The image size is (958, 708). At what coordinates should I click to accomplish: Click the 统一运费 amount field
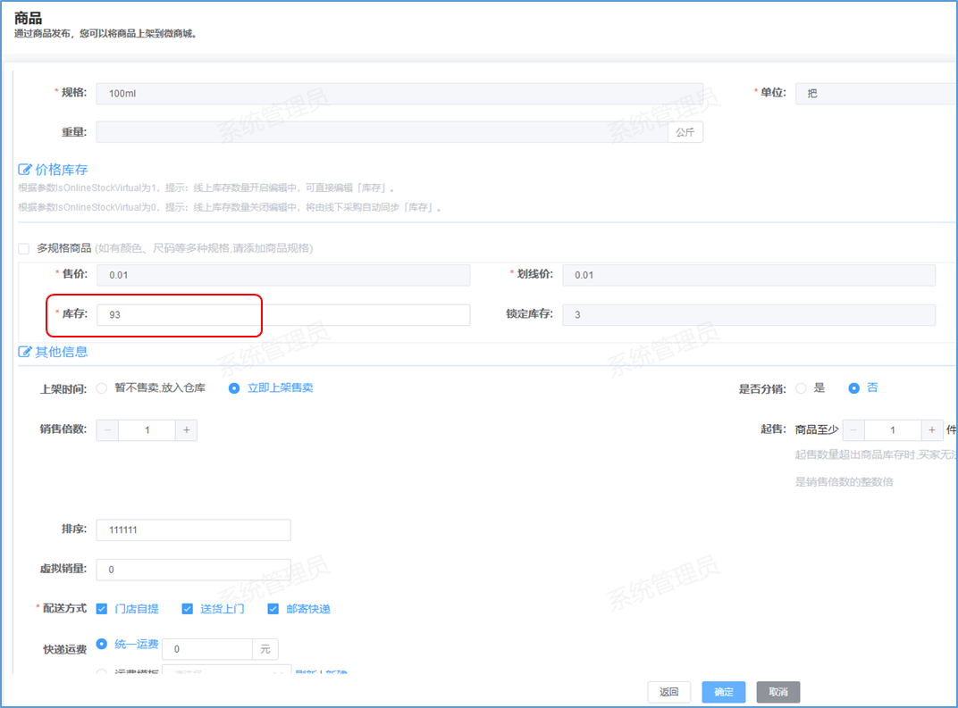(207, 649)
